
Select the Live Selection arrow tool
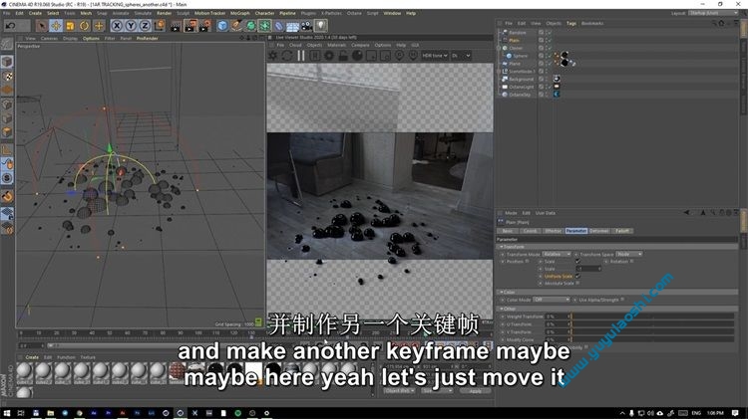tap(42, 25)
